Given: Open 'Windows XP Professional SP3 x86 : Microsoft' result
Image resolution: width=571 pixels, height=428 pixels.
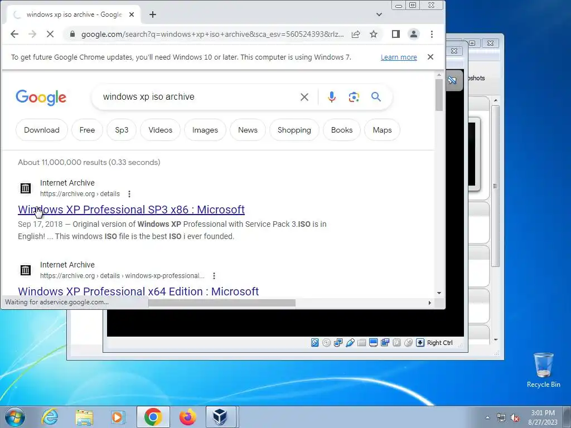Looking at the screenshot, I should [131, 210].
